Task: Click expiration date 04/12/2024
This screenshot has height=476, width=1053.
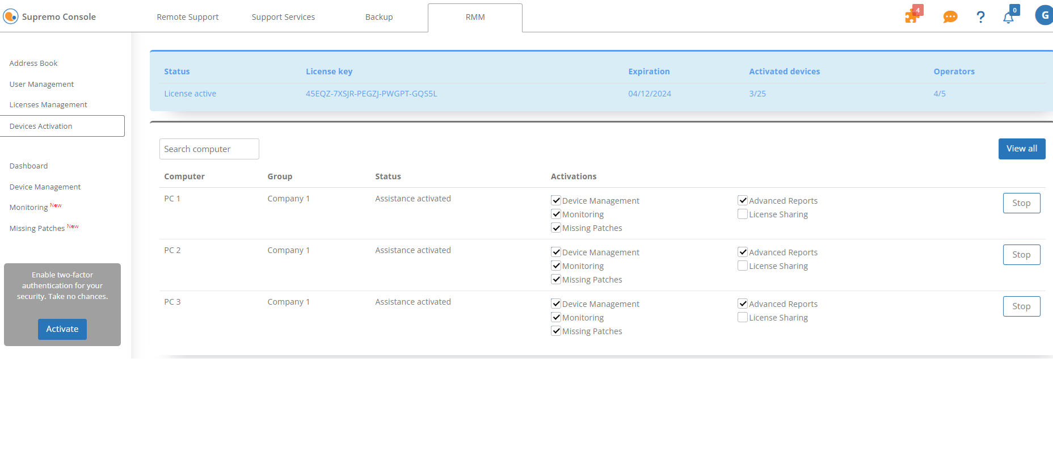Action: coord(650,94)
